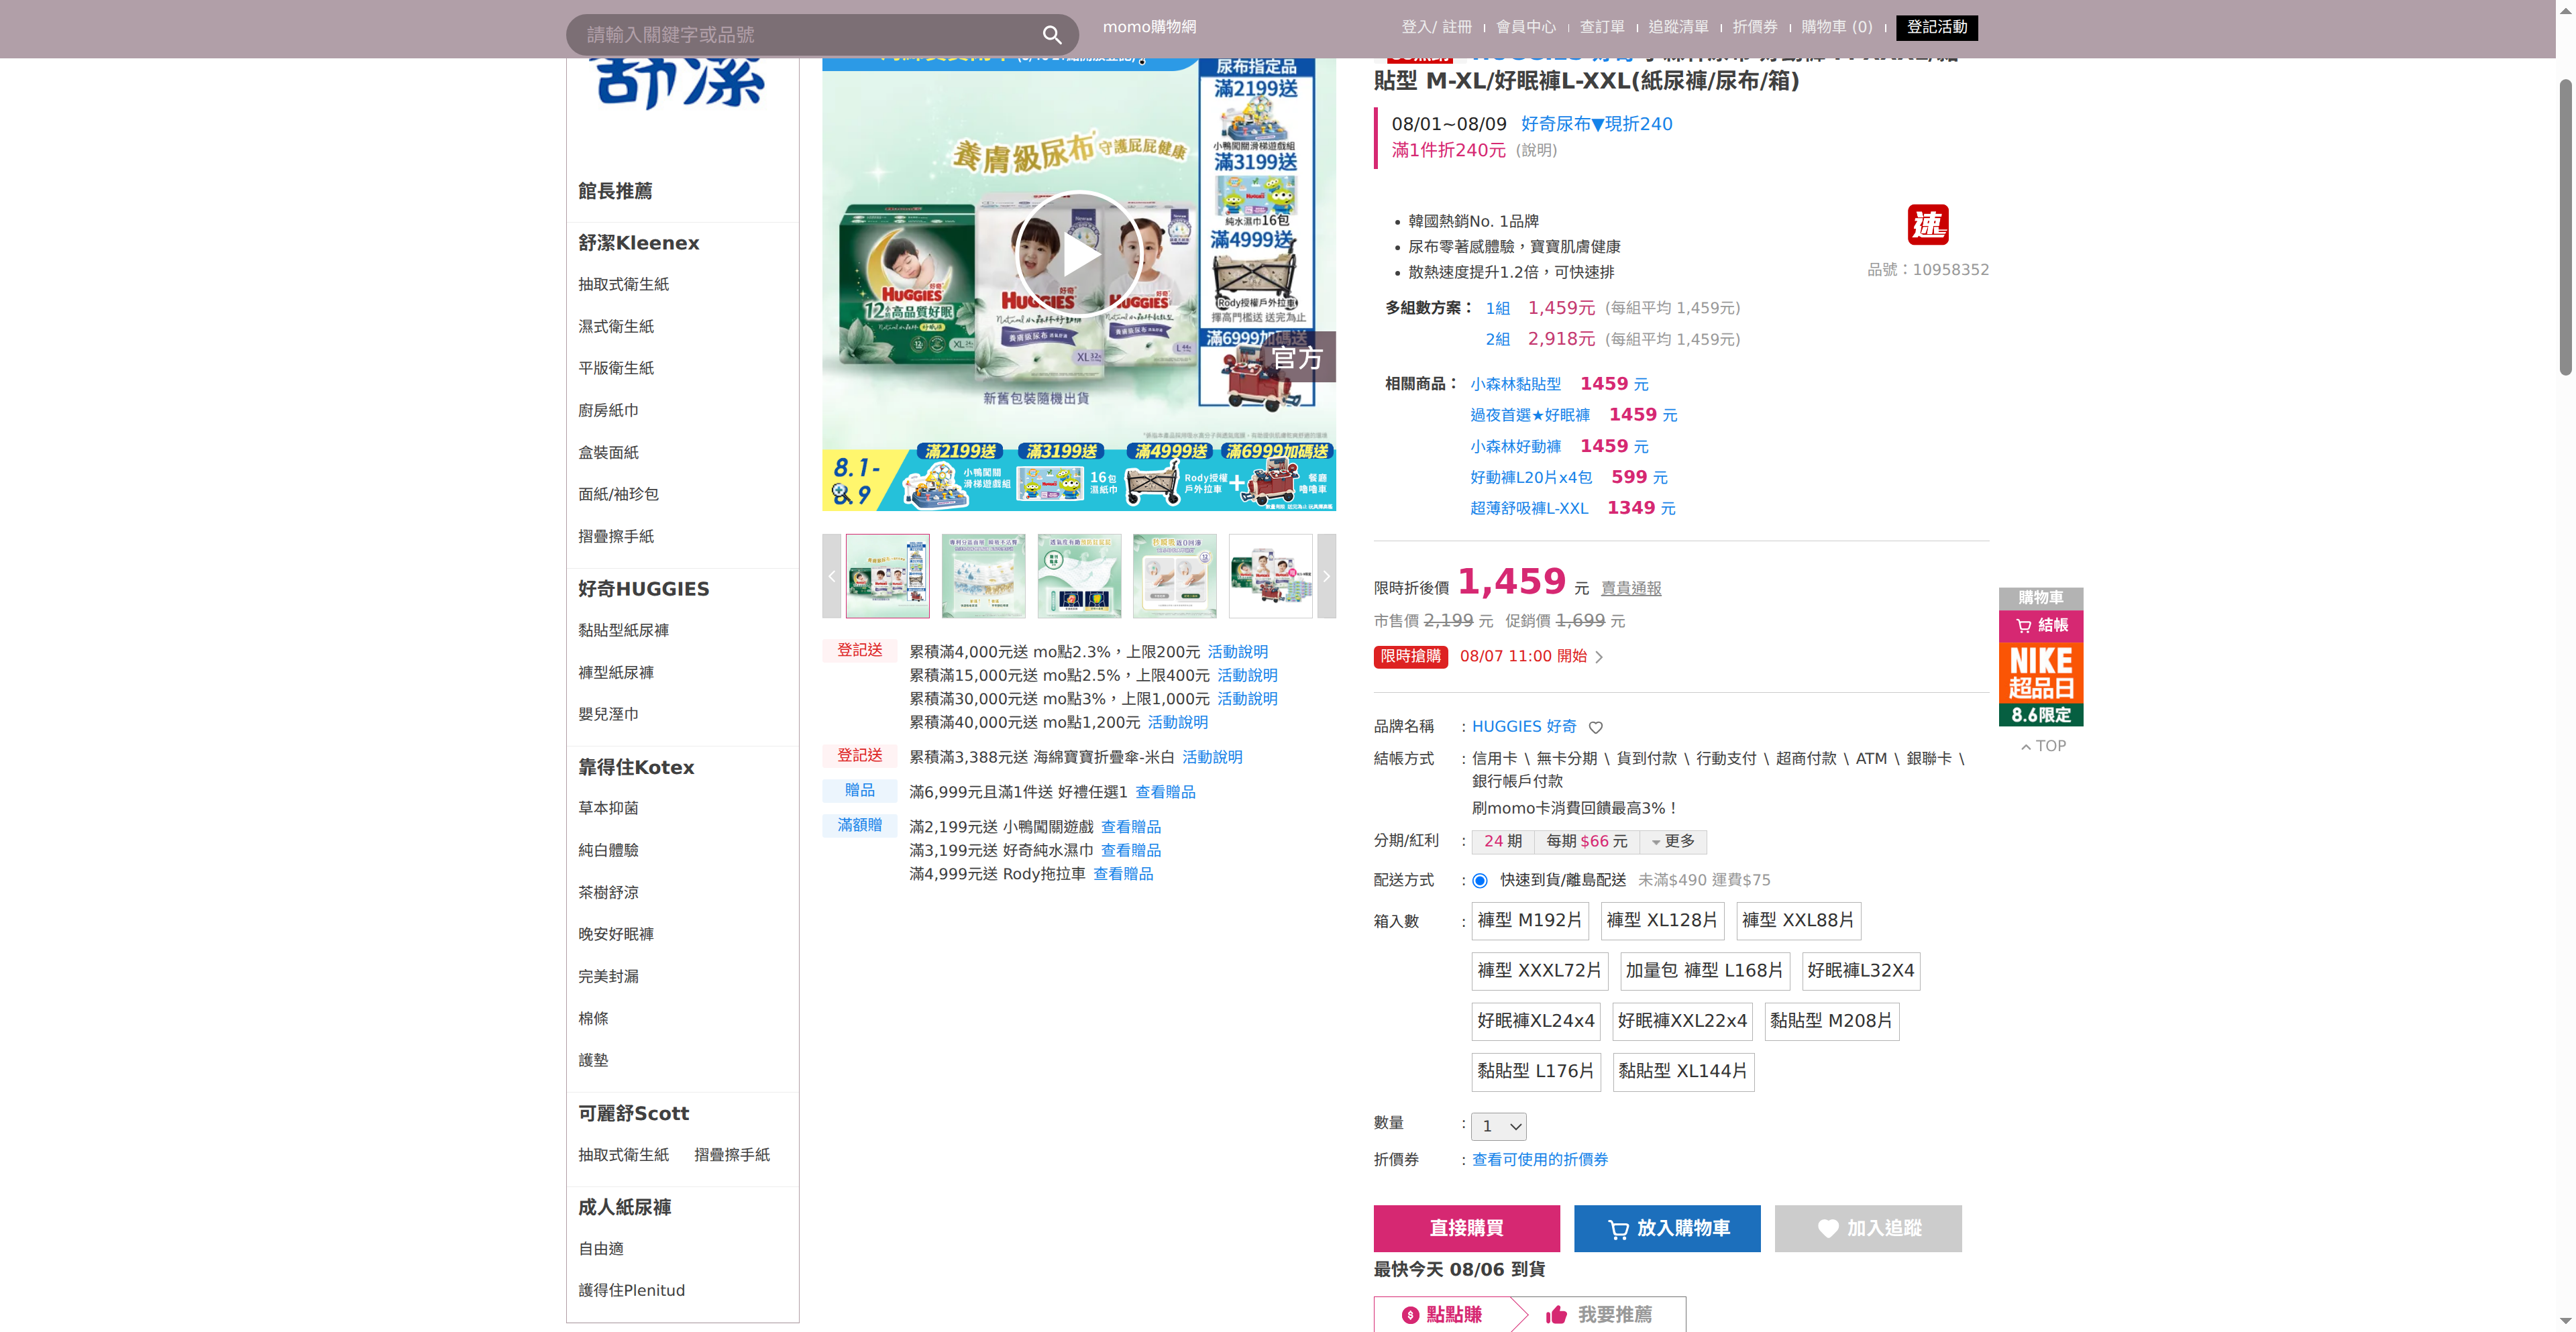Choose 黏貼型 XL144片 option
This screenshot has height=1332, width=2576.
click(1683, 1071)
